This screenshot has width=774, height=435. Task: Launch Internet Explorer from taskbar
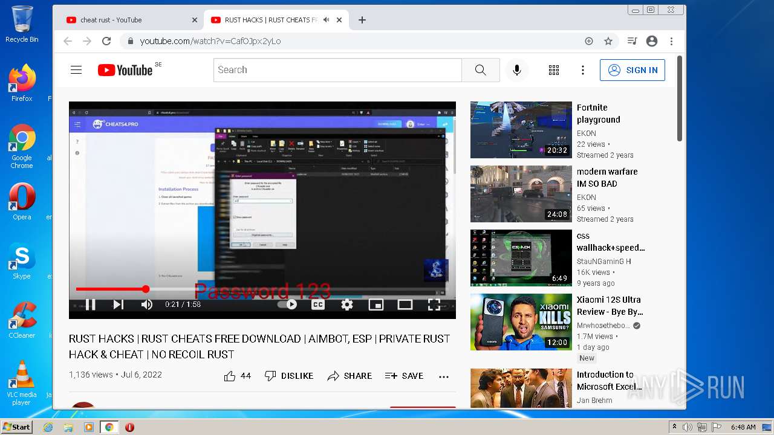(x=48, y=427)
